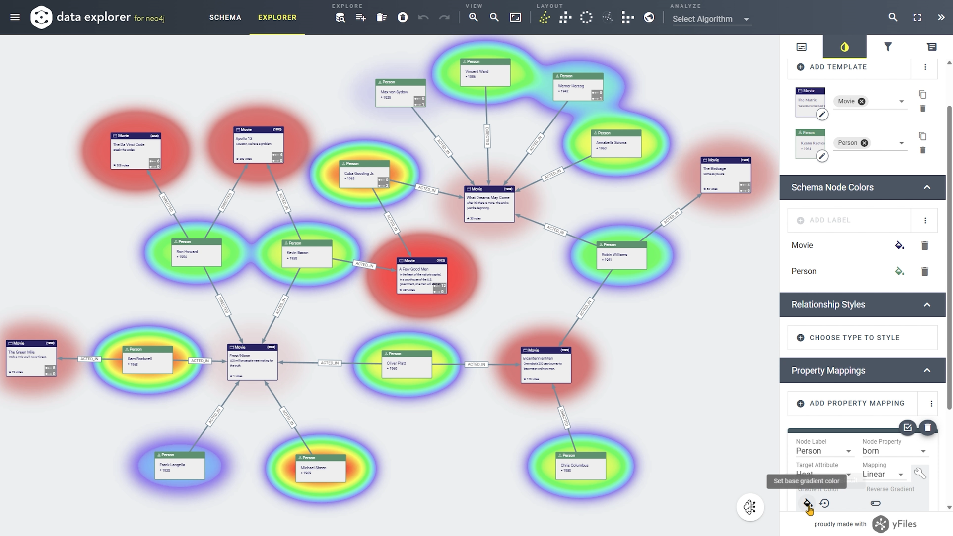This screenshot has width=953, height=536.
Task: Switch to the SCHEMA tab
Action: [x=225, y=17]
